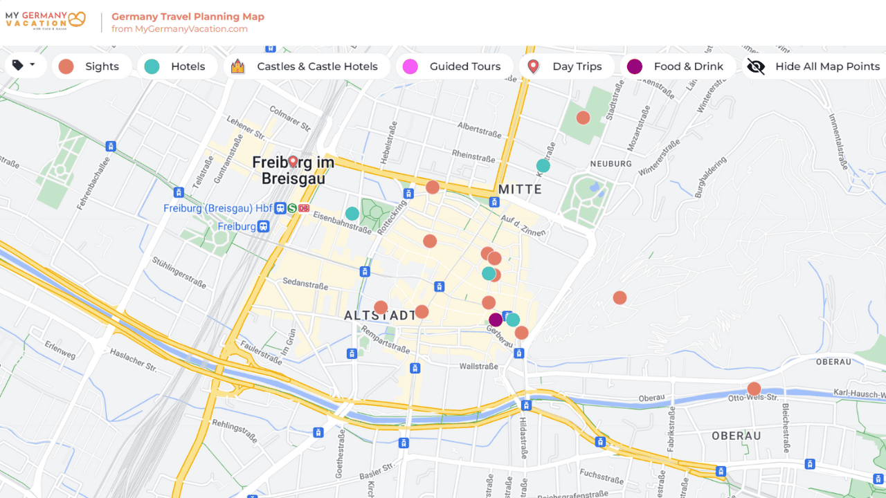The image size is (886, 498).
Task: Select the purple Food & Drink marker
Action: (496, 320)
